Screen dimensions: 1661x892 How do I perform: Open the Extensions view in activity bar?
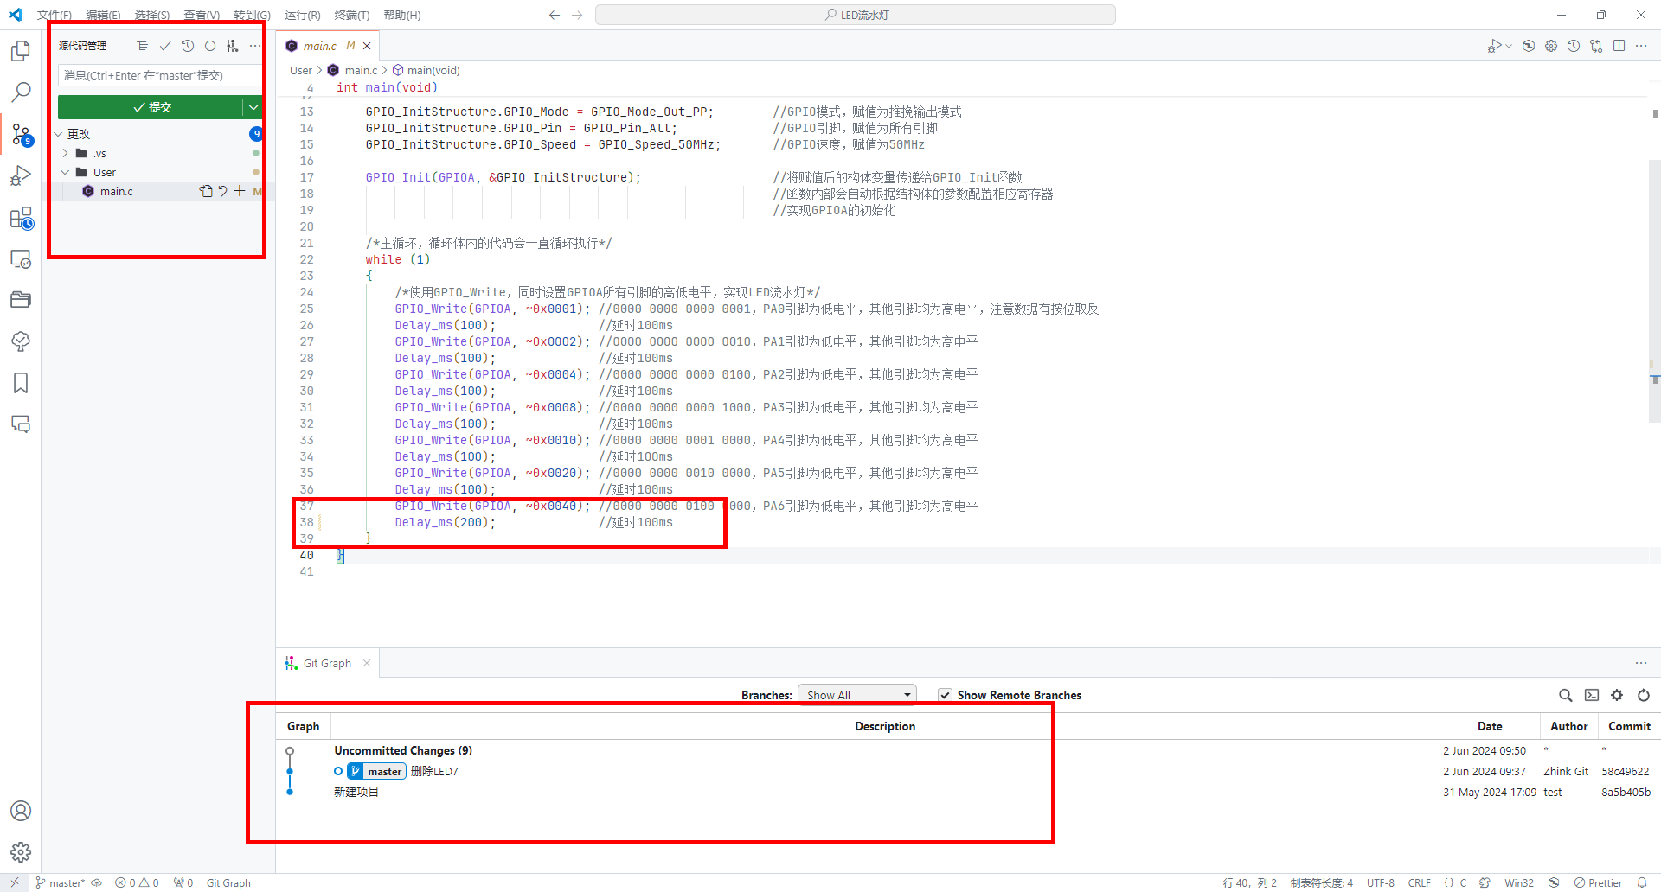point(21,219)
